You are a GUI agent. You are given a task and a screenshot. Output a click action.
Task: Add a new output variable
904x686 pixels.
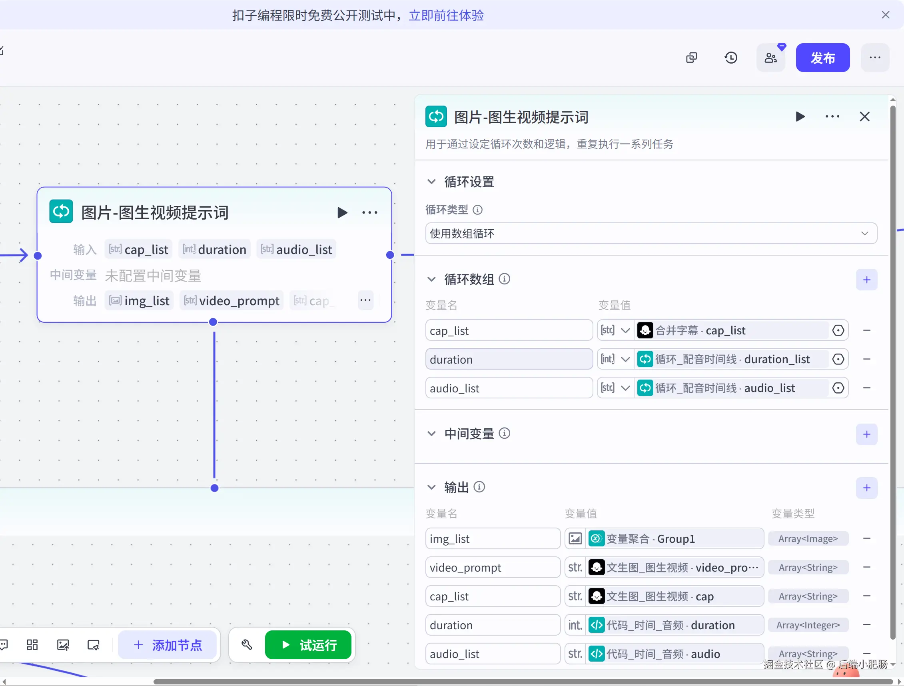click(866, 488)
